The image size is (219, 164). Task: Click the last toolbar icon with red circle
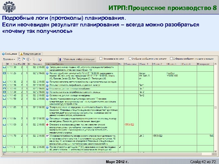point(40,60)
